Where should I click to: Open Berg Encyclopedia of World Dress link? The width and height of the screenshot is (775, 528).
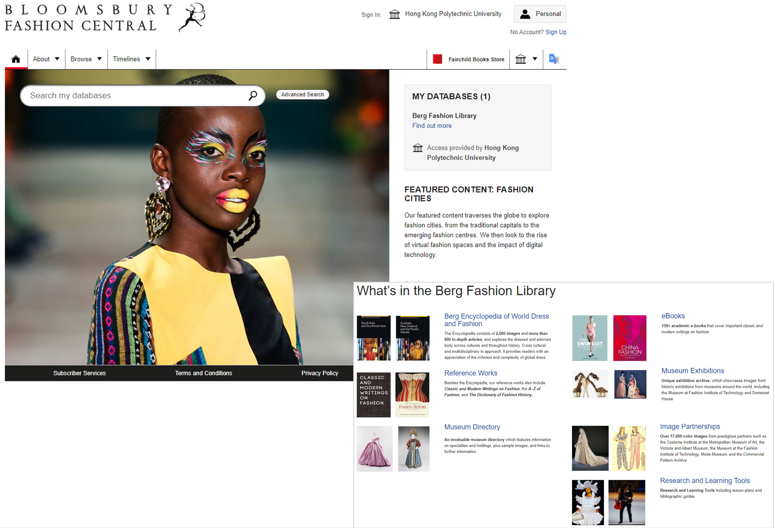[x=496, y=320]
